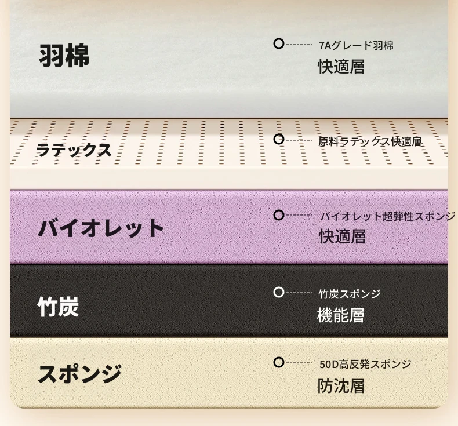
Task: Select the バイオレット超弾性スポンジ description text
Action: point(388,217)
